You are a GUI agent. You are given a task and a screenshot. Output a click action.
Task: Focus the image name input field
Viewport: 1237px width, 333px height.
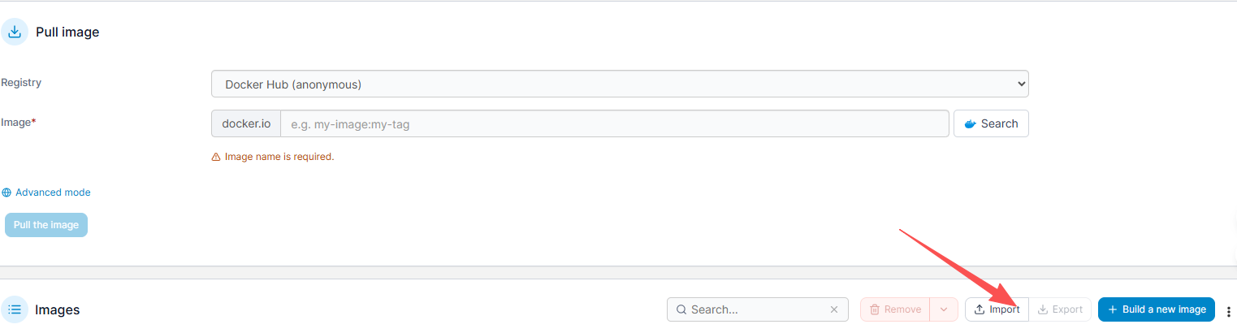614,123
